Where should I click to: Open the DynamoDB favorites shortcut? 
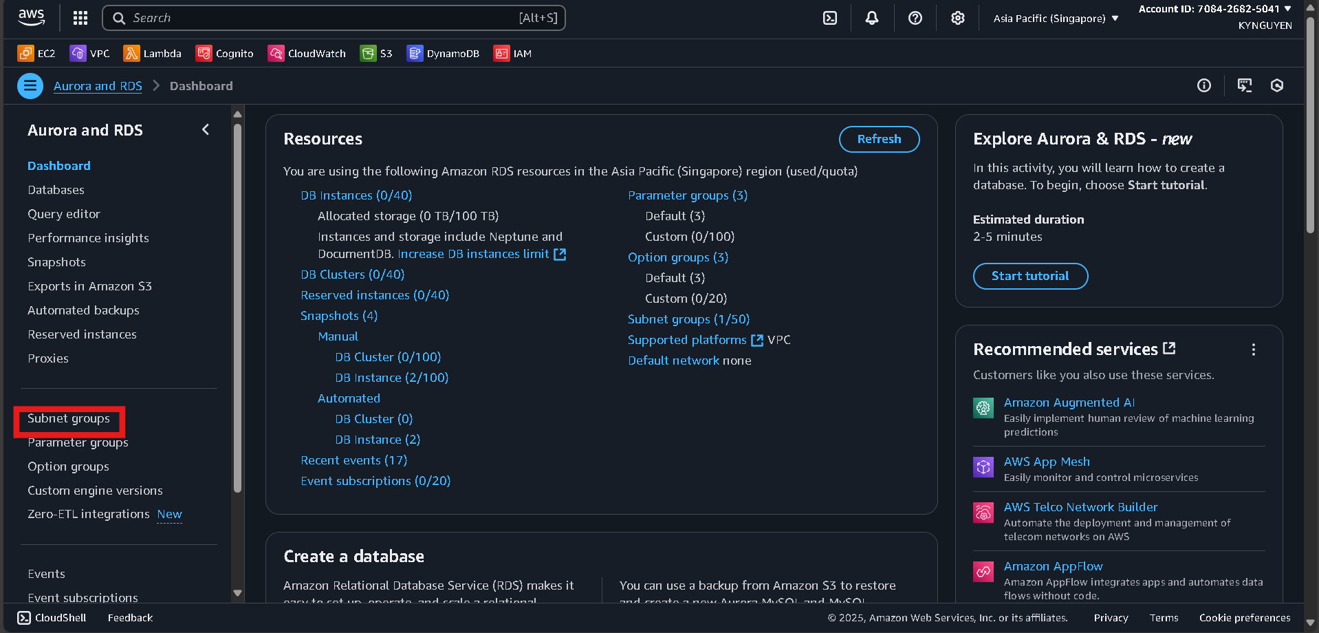click(x=443, y=53)
